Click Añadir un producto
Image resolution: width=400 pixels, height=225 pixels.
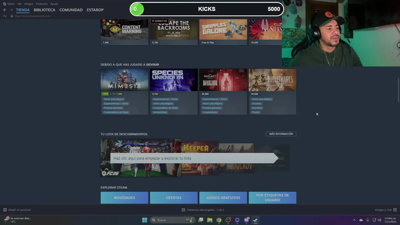point(19,210)
